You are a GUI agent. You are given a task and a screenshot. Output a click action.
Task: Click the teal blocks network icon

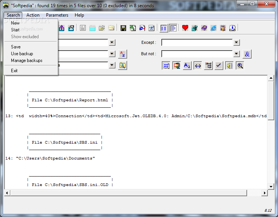coord(195,28)
